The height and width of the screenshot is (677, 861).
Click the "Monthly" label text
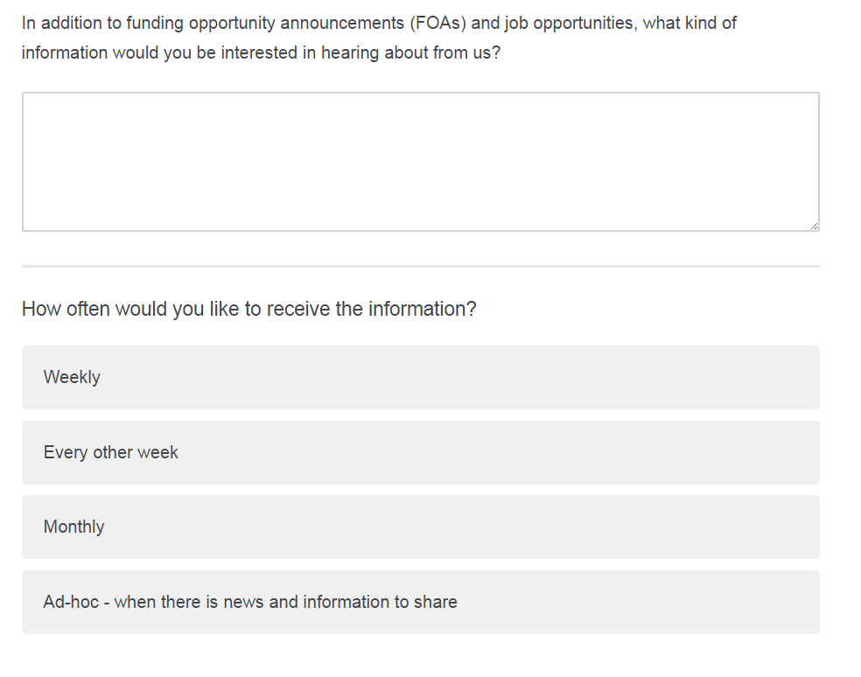74,527
